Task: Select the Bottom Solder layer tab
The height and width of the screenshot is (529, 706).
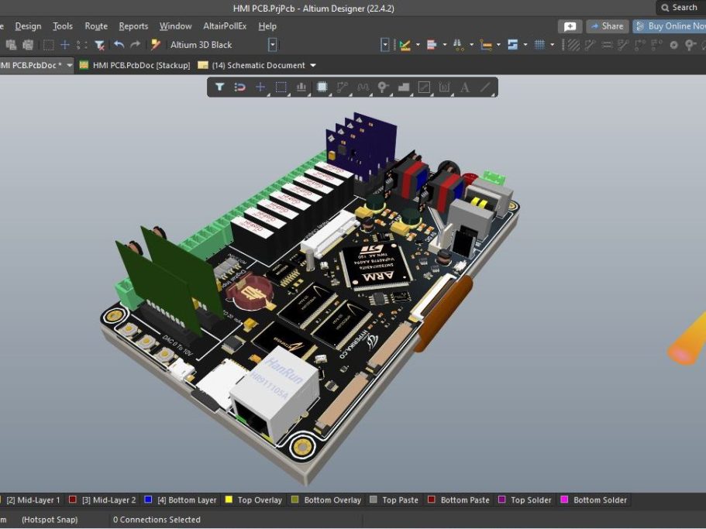Action: point(594,500)
